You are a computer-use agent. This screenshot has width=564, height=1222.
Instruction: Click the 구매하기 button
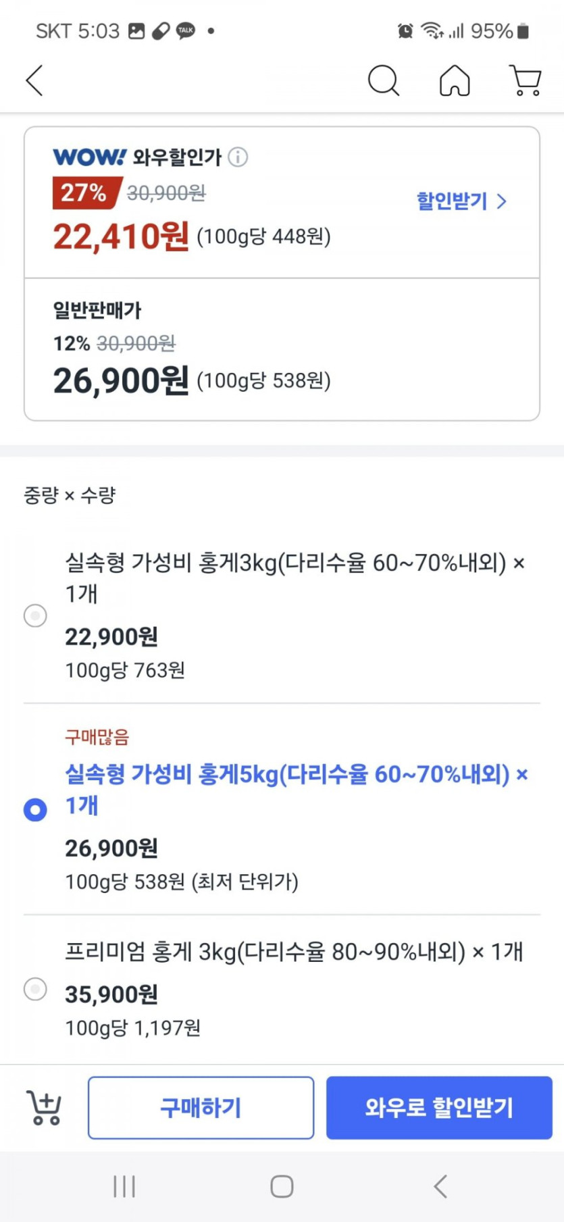click(x=201, y=1108)
